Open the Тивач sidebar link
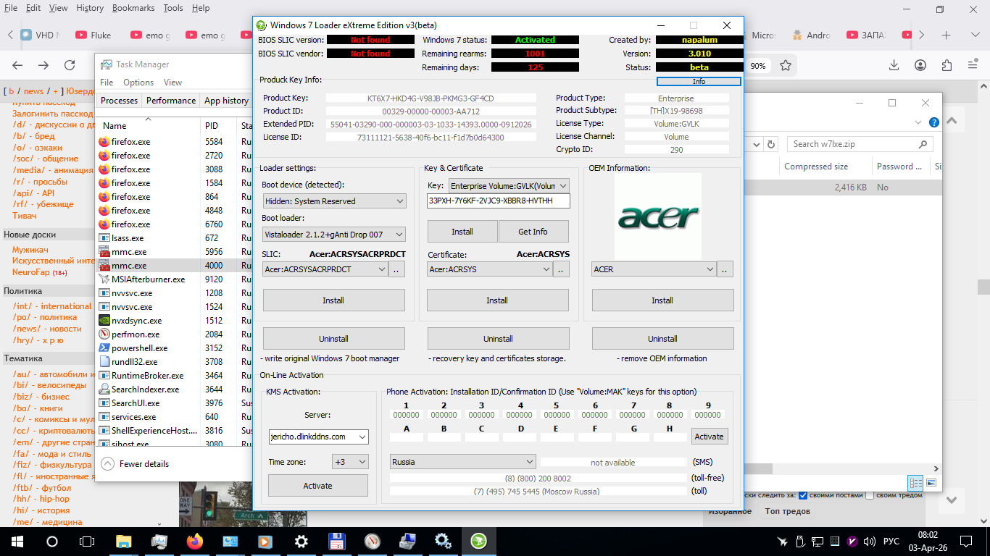The image size is (990, 556). click(25, 216)
